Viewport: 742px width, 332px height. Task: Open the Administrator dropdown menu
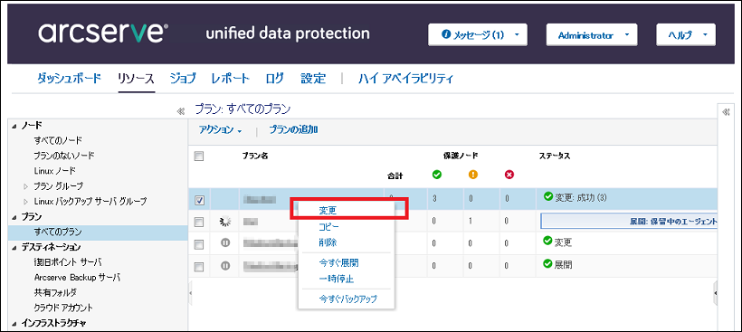point(592,35)
